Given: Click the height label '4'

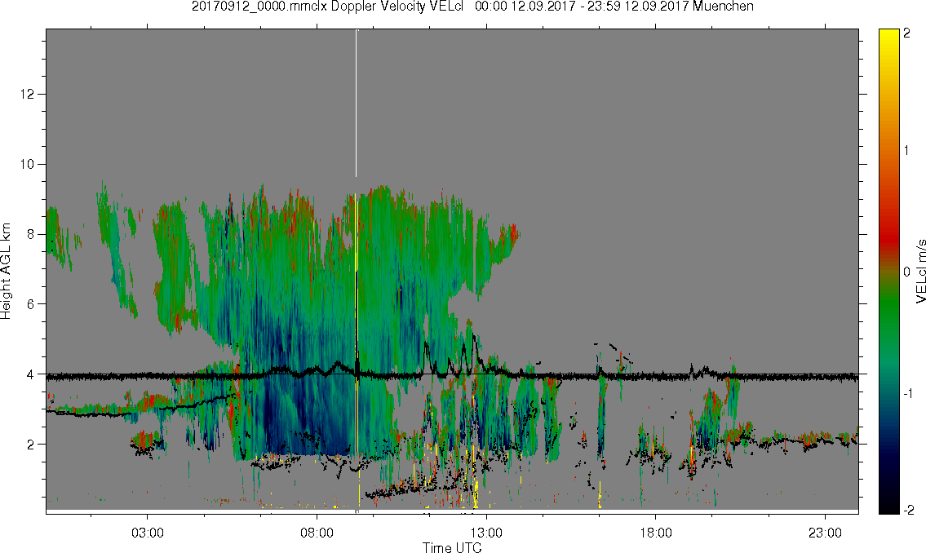Looking at the screenshot, I should 30,374.
